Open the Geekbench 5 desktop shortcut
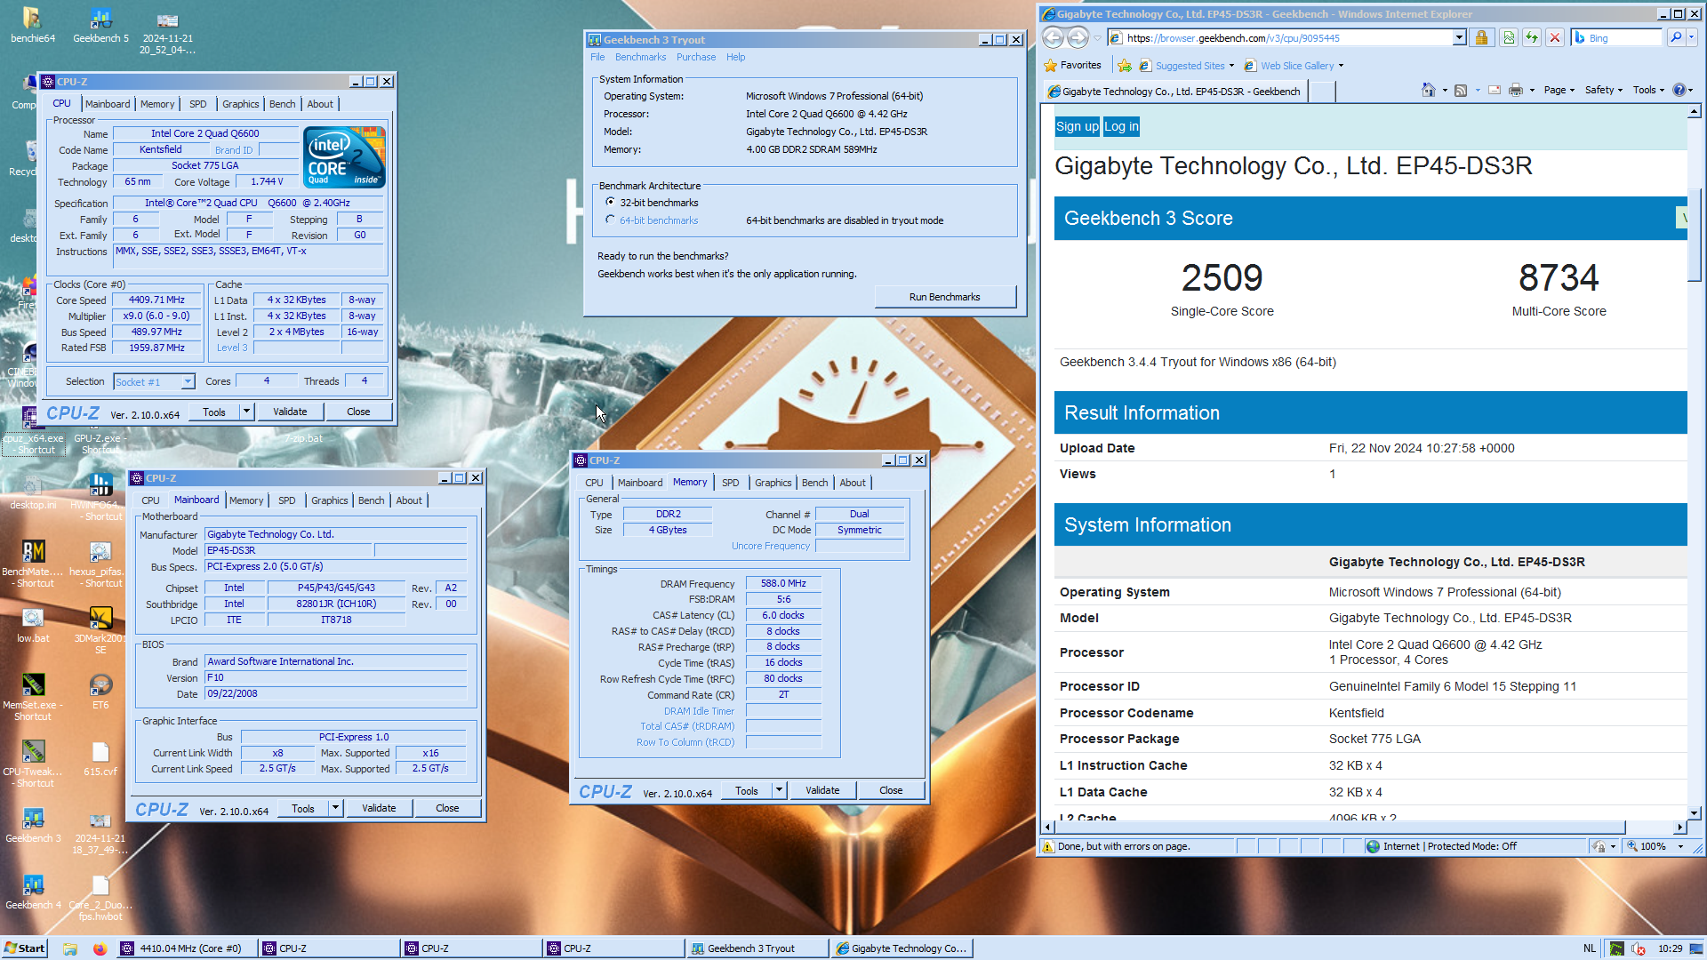This screenshot has height=960, width=1707. coord(100,25)
